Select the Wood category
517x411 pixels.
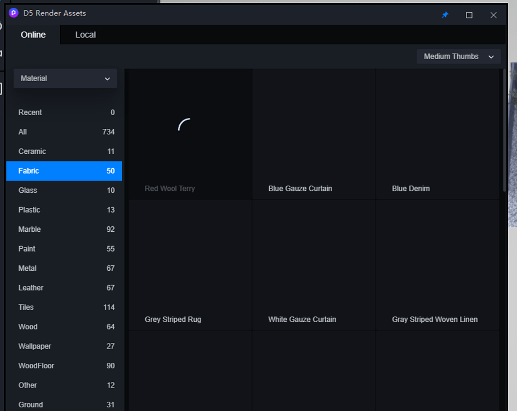click(x=64, y=327)
